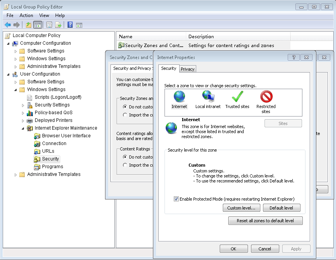Click the User Configuration node icon
Screen dimensions: 336x260
coord(15,74)
